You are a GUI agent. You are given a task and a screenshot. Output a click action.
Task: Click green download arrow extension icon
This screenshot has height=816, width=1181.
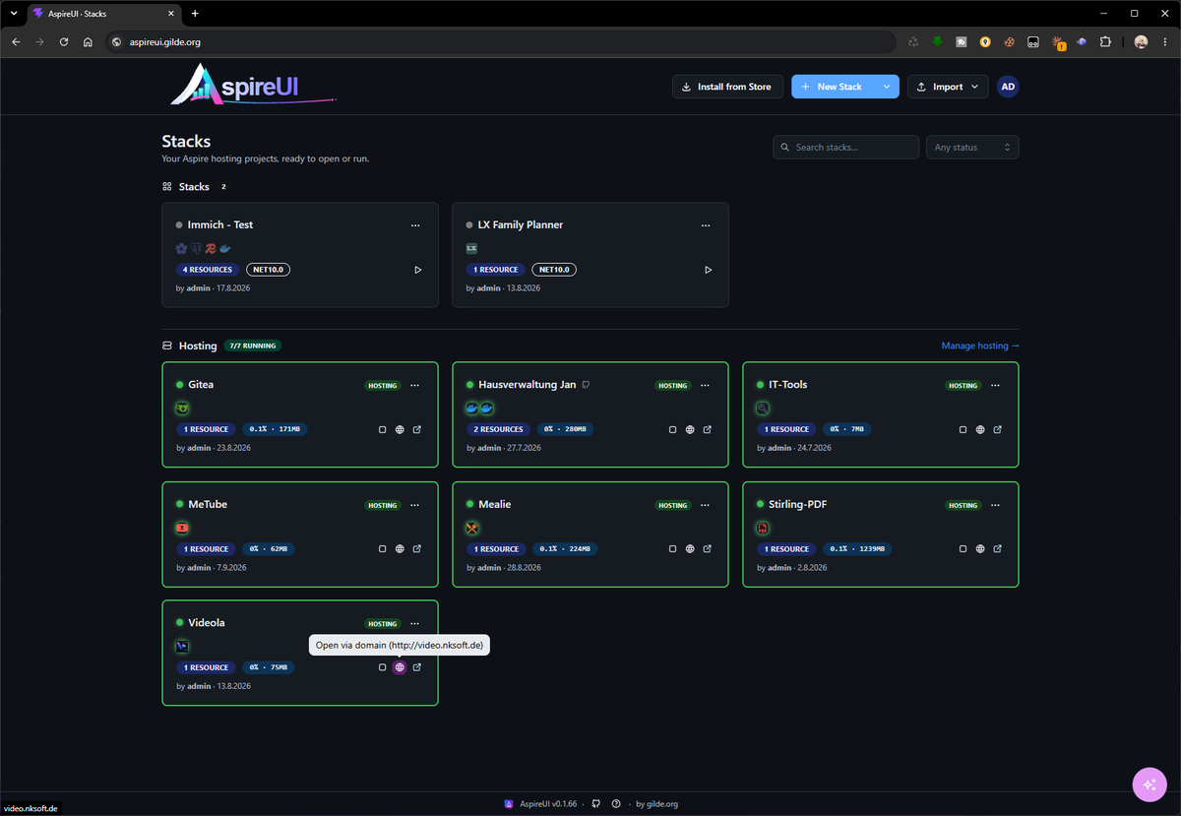(x=937, y=42)
